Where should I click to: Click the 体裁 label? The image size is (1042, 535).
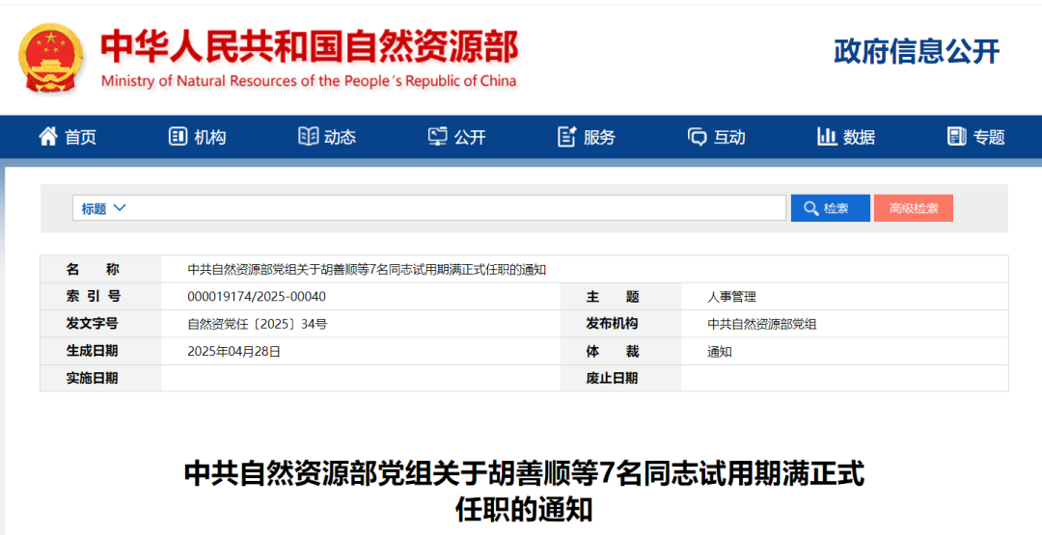pyautogui.click(x=612, y=351)
